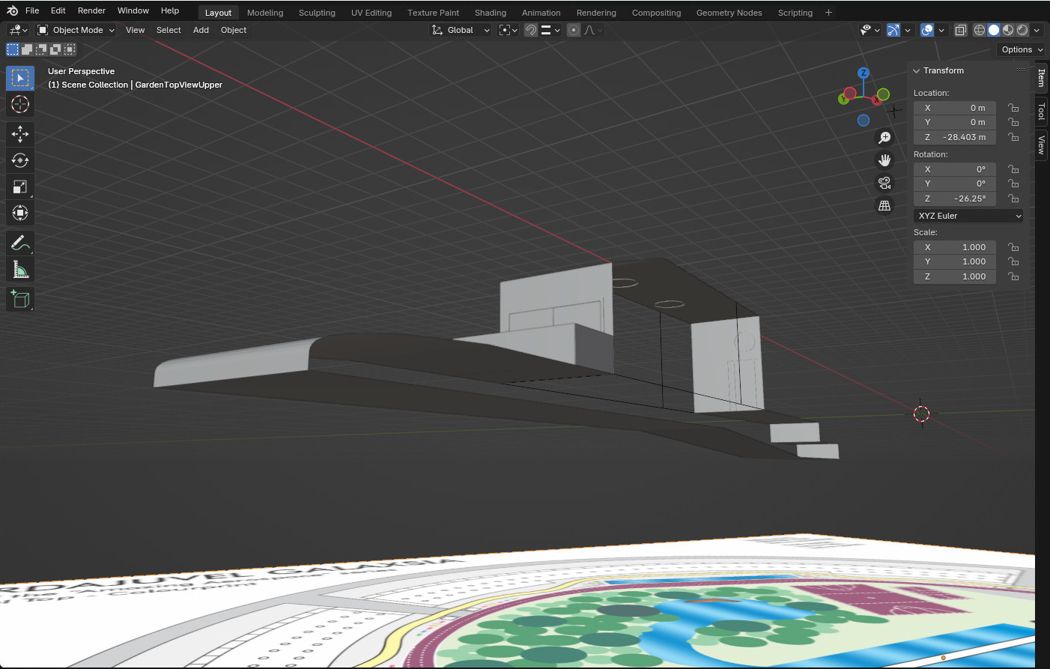Open the Global transform orientation dropdown
This screenshot has height=669, width=1050.
(x=461, y=31)
